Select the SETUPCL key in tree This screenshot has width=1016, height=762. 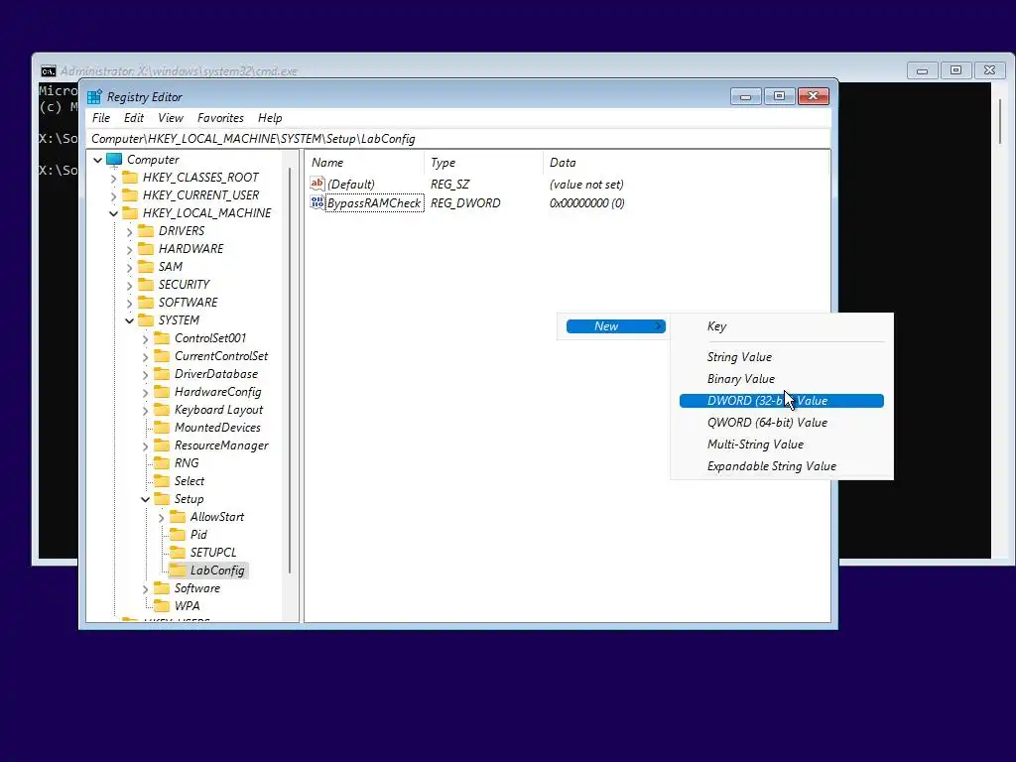213,553
